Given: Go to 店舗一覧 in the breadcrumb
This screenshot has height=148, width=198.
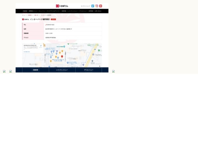Looking at the screenshot, I should click(x=36, y=15).
